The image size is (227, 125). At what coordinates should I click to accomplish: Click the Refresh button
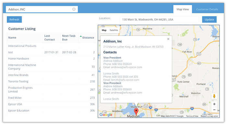[x=14, y=19]
